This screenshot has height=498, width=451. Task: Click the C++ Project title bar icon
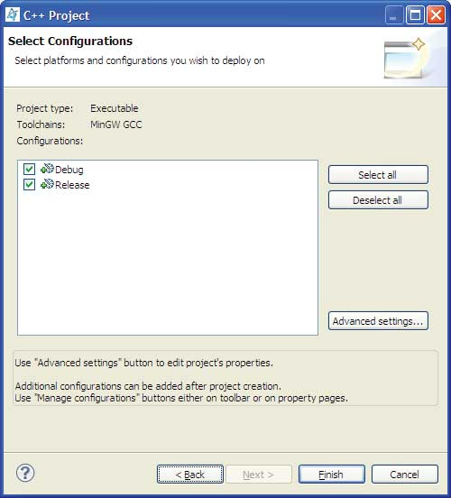coord(13,15)
